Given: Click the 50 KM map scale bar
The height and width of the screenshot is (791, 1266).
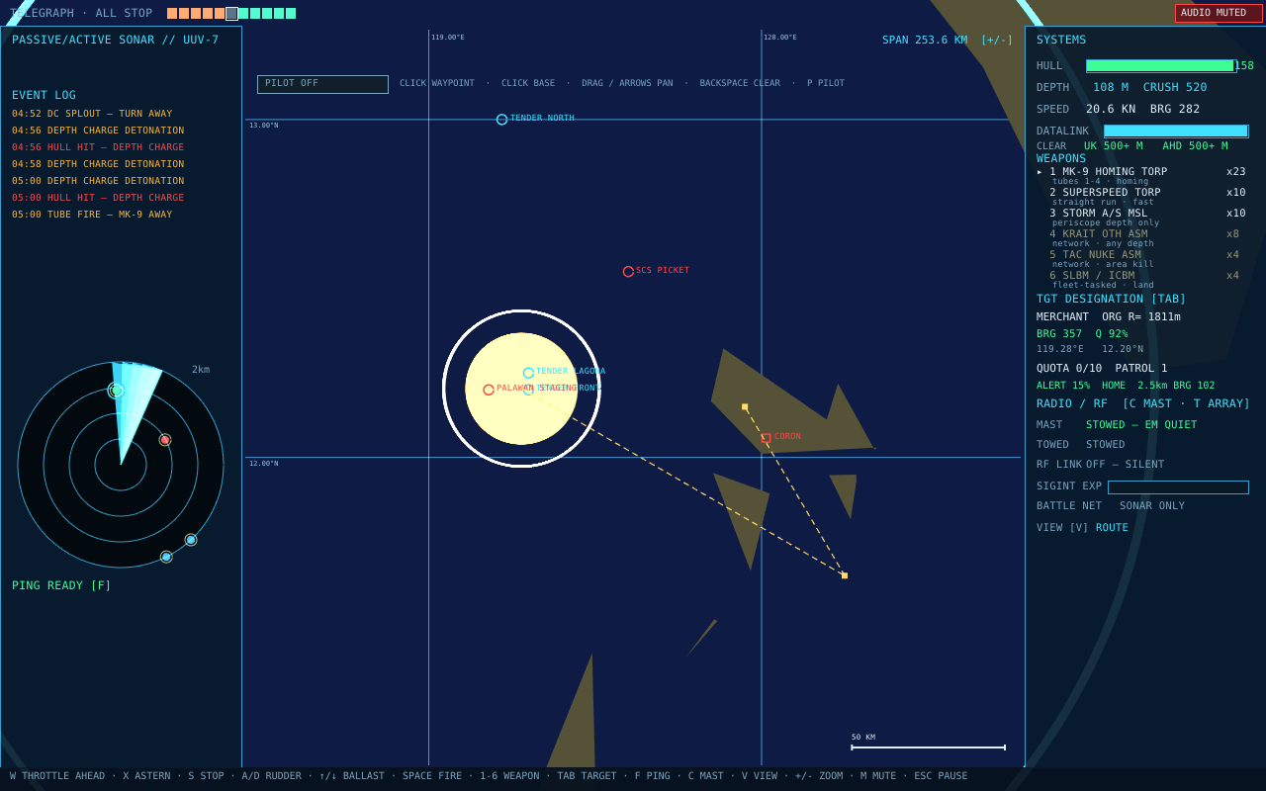Looking at the screenshot, I should (928, 747).
